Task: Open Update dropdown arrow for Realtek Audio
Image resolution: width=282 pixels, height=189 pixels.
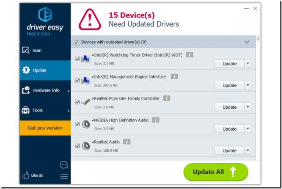Action: click(x=248, y=150)
